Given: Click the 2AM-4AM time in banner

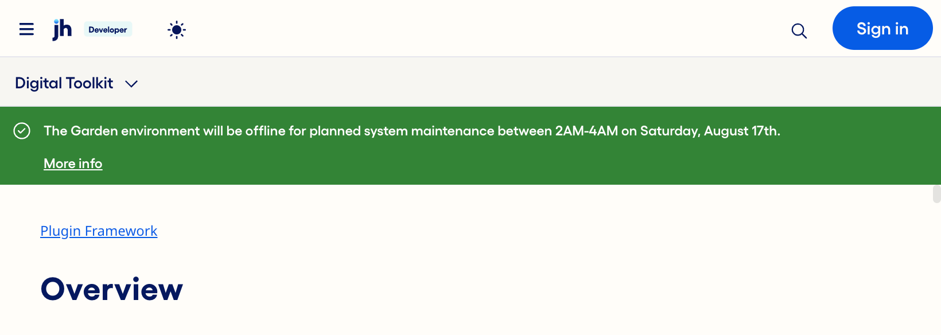Looking at the screenshot, I should 586,131.
